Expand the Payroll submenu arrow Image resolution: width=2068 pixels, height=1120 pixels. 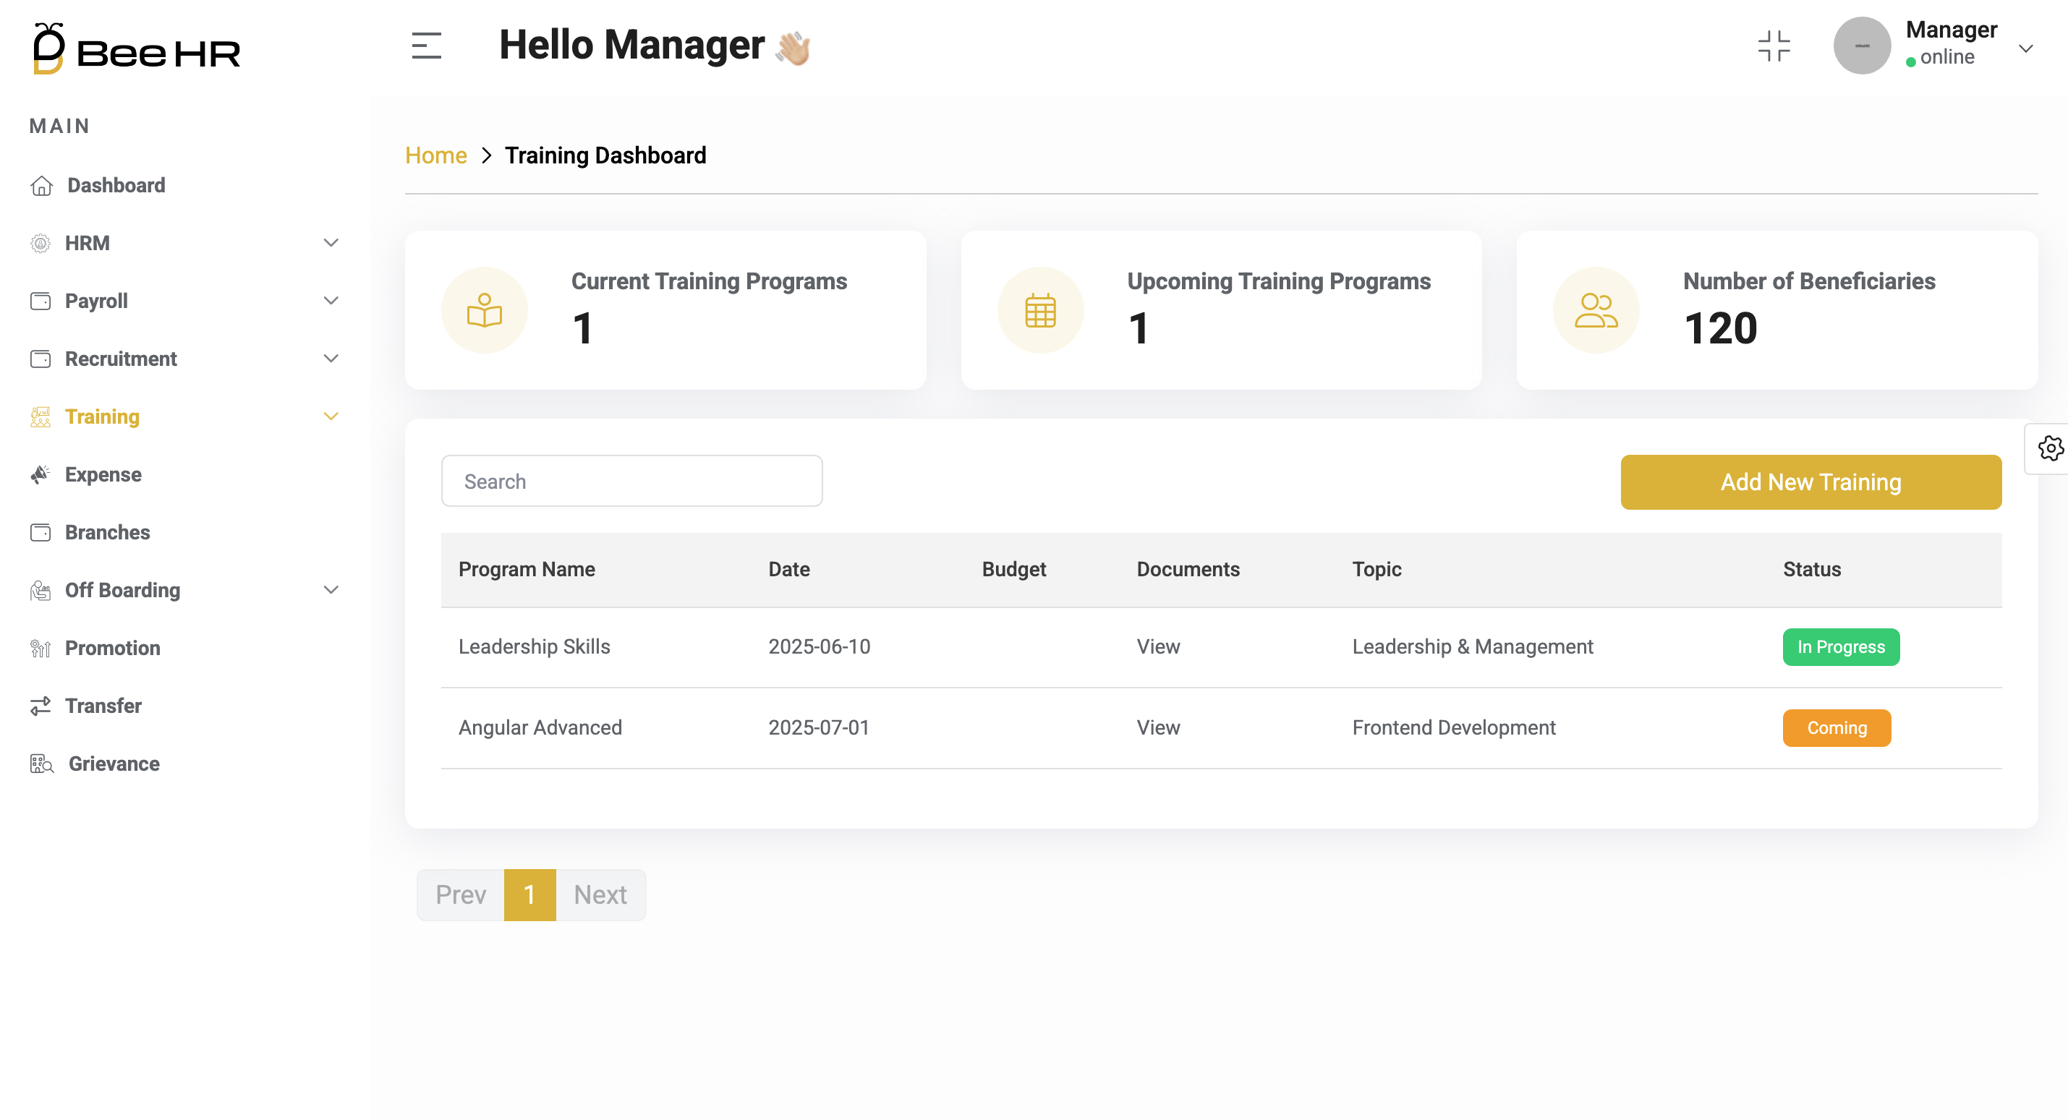331,300
